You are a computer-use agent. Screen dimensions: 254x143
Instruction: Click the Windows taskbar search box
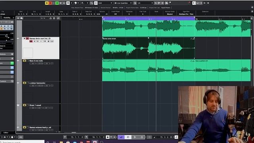coord(22,142)
